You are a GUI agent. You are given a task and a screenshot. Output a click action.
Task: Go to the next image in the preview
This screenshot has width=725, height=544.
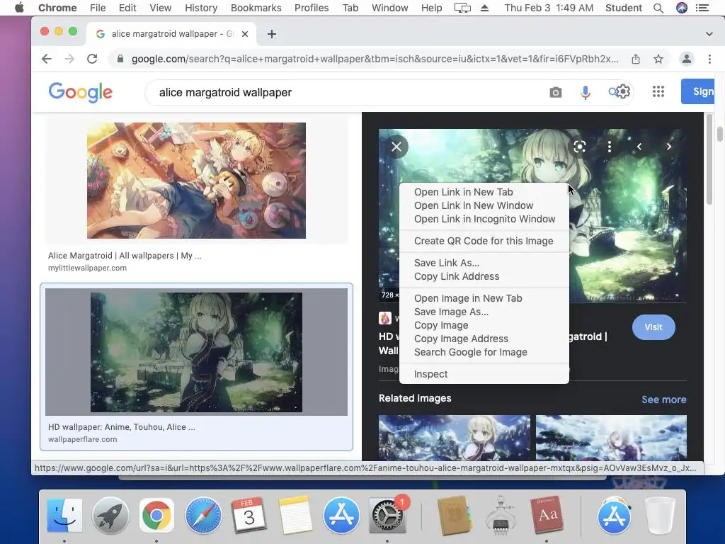668,147
